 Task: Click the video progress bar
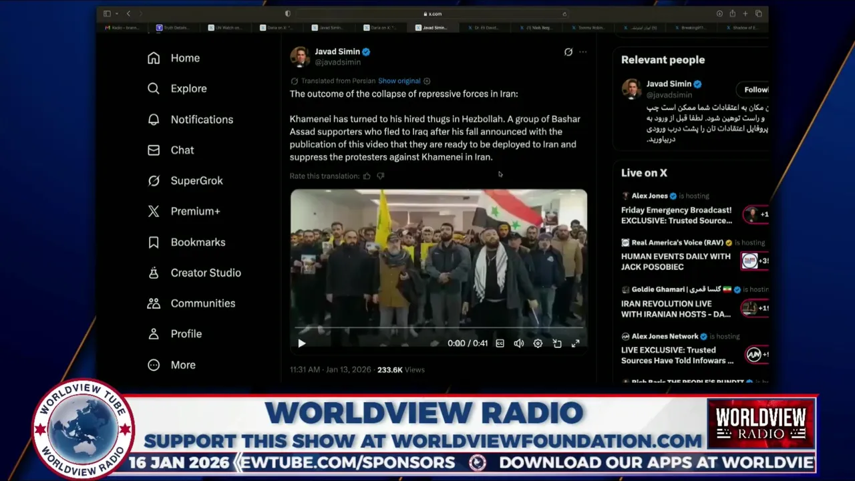click(439, 329)
